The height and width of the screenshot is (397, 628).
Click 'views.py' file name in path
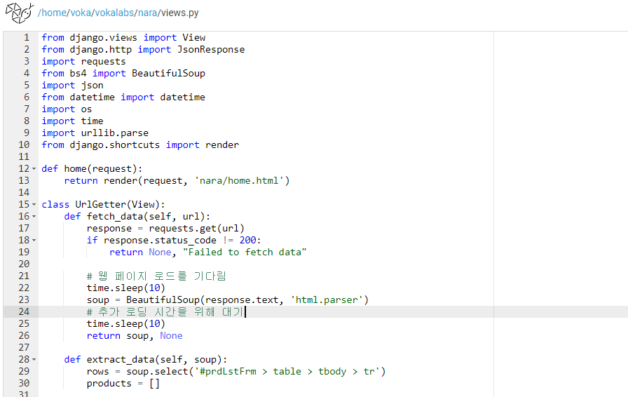coord(180,13)
